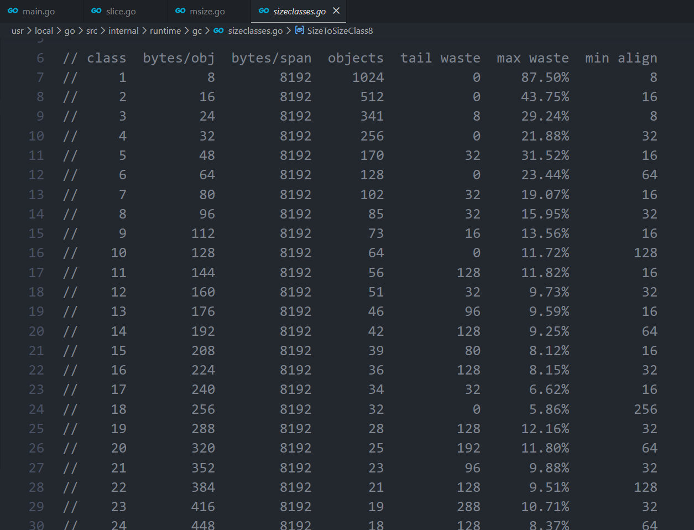Click the value 112 on line 15
This screenshot has height=530, width=694.
203,233
